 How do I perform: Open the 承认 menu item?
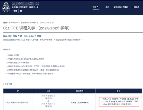tap(107, 7)
